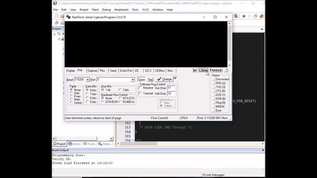Select RTS/CTS hardware flow control
This screenshot has width=317, height=178.
[x=120, y=98]
